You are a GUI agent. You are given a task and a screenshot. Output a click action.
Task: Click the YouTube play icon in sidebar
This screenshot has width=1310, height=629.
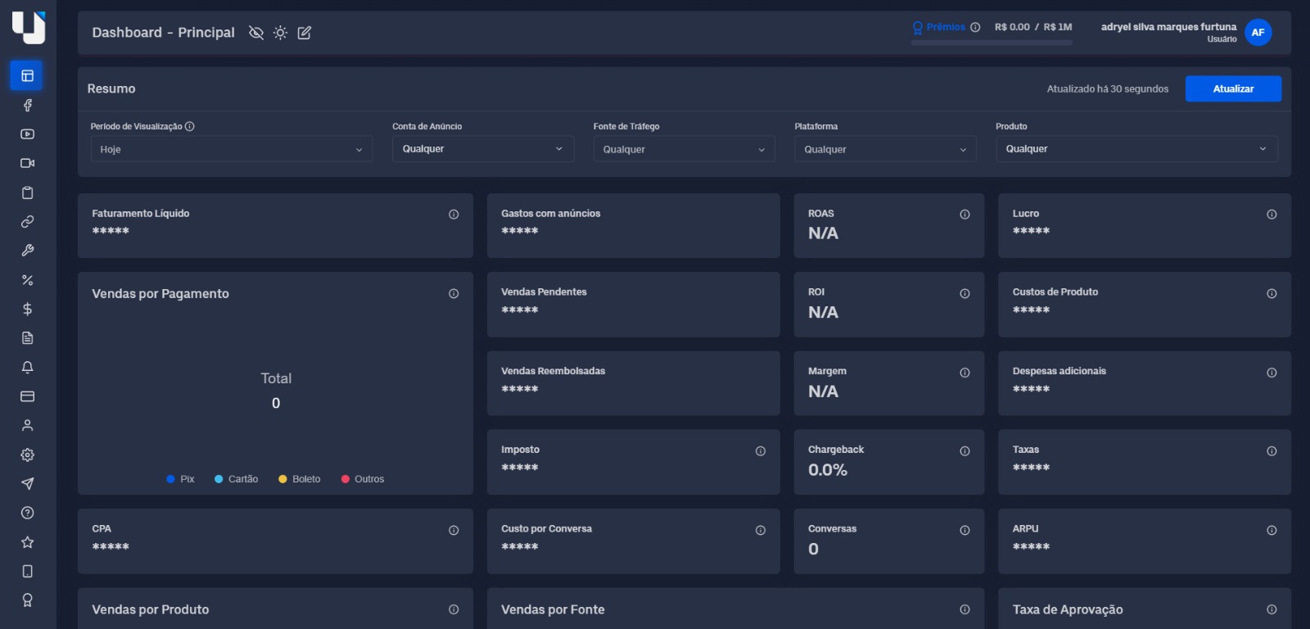pyautogui.click(x=27, y=134)
